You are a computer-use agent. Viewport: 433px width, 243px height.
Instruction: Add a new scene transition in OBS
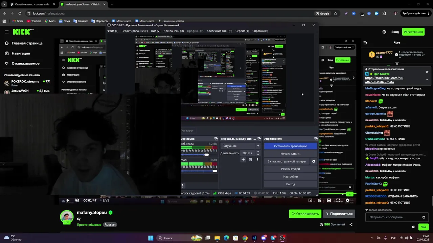pos(243,160)
